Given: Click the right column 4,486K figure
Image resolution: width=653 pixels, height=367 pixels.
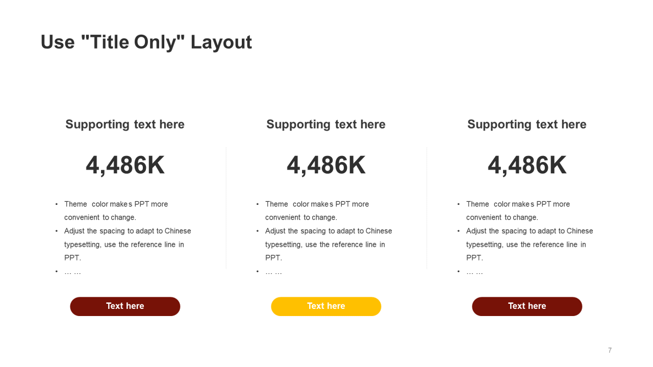Looking at the screenshot, I should tap(527, 165).
